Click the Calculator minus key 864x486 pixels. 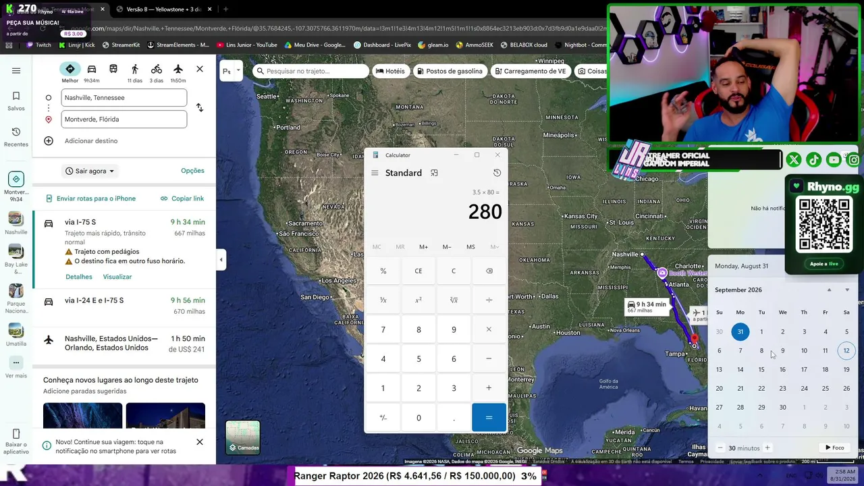click(489, 358)
